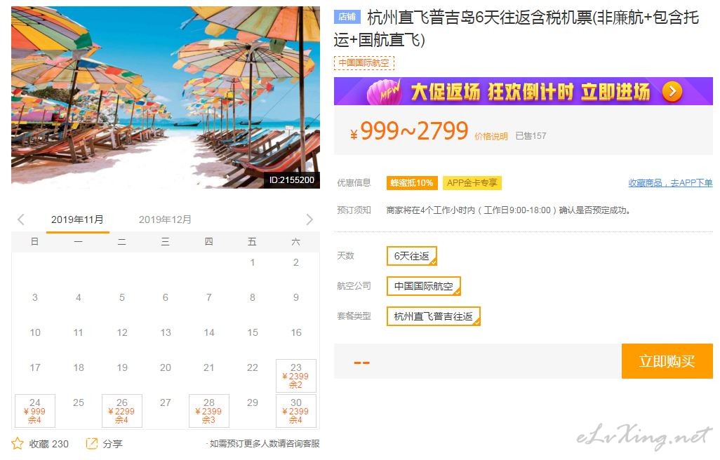Screen dimensions: 720x460
Task: Click the 已售157 sold count
Action: point(531,136)
